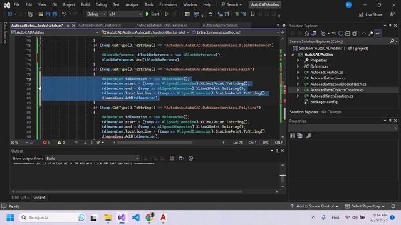Click the editor horizontal scrollbar
The height and width of the screenshot is (225, 401).
point(155,142)
